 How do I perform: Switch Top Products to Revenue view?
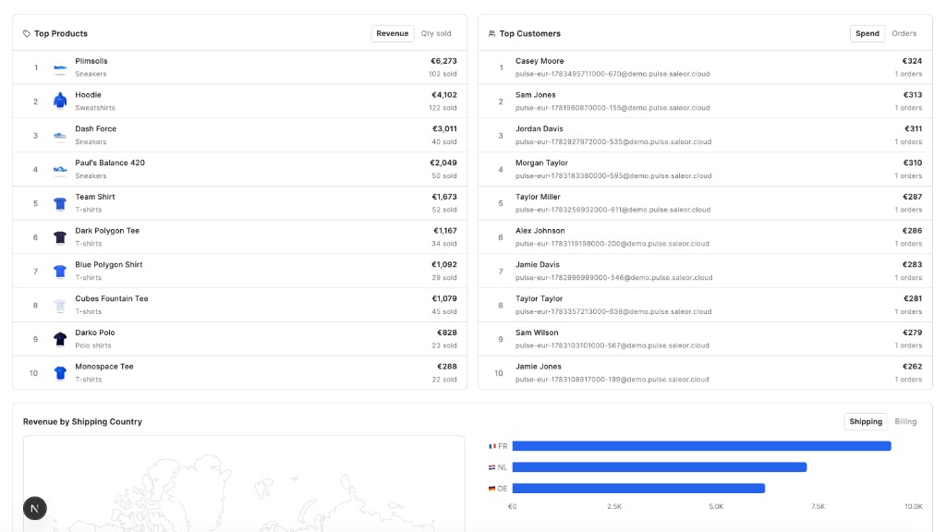pyautogui.click(x=392, y=34)
